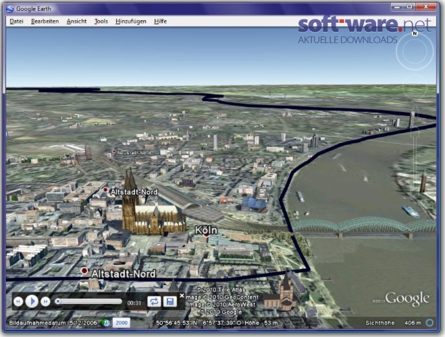445x337 pixels.
Task: Click the Google Earth title bar icon
Action: click(x=10, y=9)
